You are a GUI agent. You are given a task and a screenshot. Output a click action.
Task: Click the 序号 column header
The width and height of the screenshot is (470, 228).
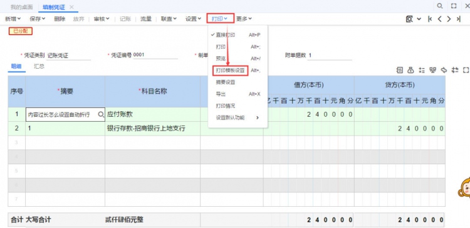[17, 91]
